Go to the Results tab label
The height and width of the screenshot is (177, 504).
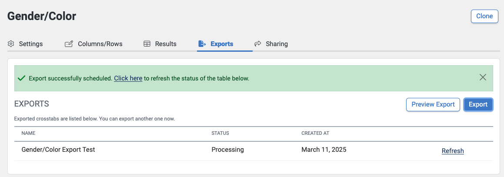click(x=166, y=43)
